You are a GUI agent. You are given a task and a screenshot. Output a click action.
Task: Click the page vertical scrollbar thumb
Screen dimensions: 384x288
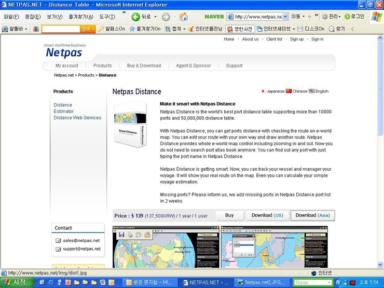(380, 88)
